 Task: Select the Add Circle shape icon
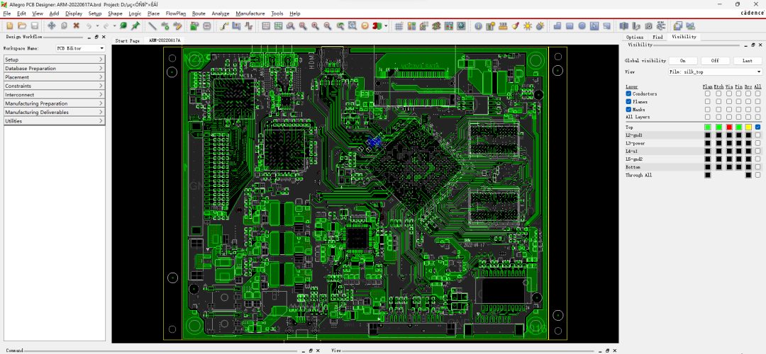(582, 26)
